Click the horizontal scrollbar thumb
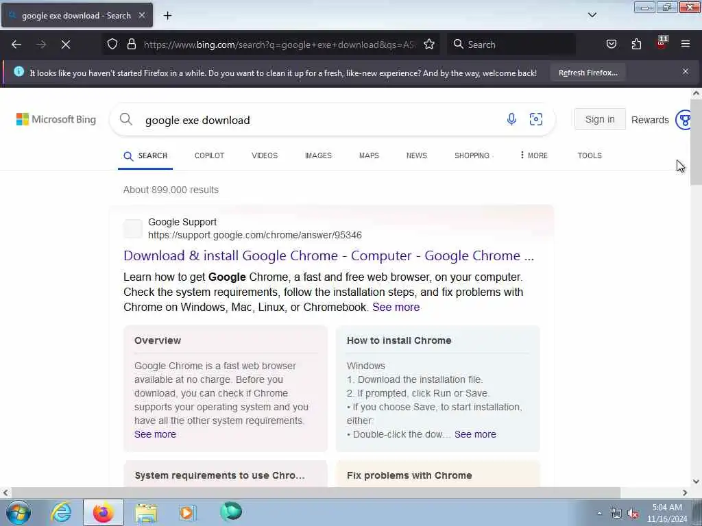 [315, 493]
